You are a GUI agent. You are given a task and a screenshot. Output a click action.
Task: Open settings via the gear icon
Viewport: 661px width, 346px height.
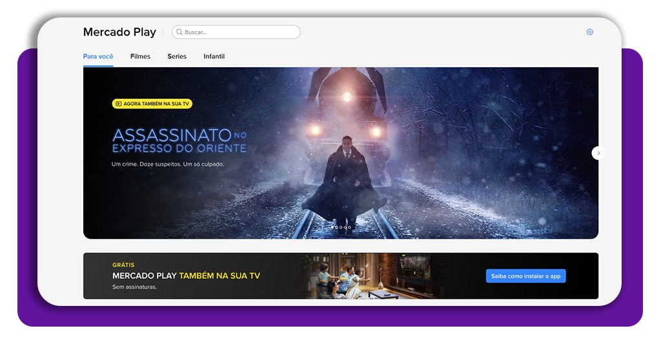[590, 32]
